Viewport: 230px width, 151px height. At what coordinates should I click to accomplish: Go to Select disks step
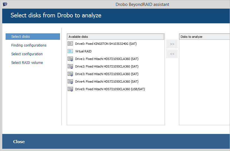[x=33, y=36]
